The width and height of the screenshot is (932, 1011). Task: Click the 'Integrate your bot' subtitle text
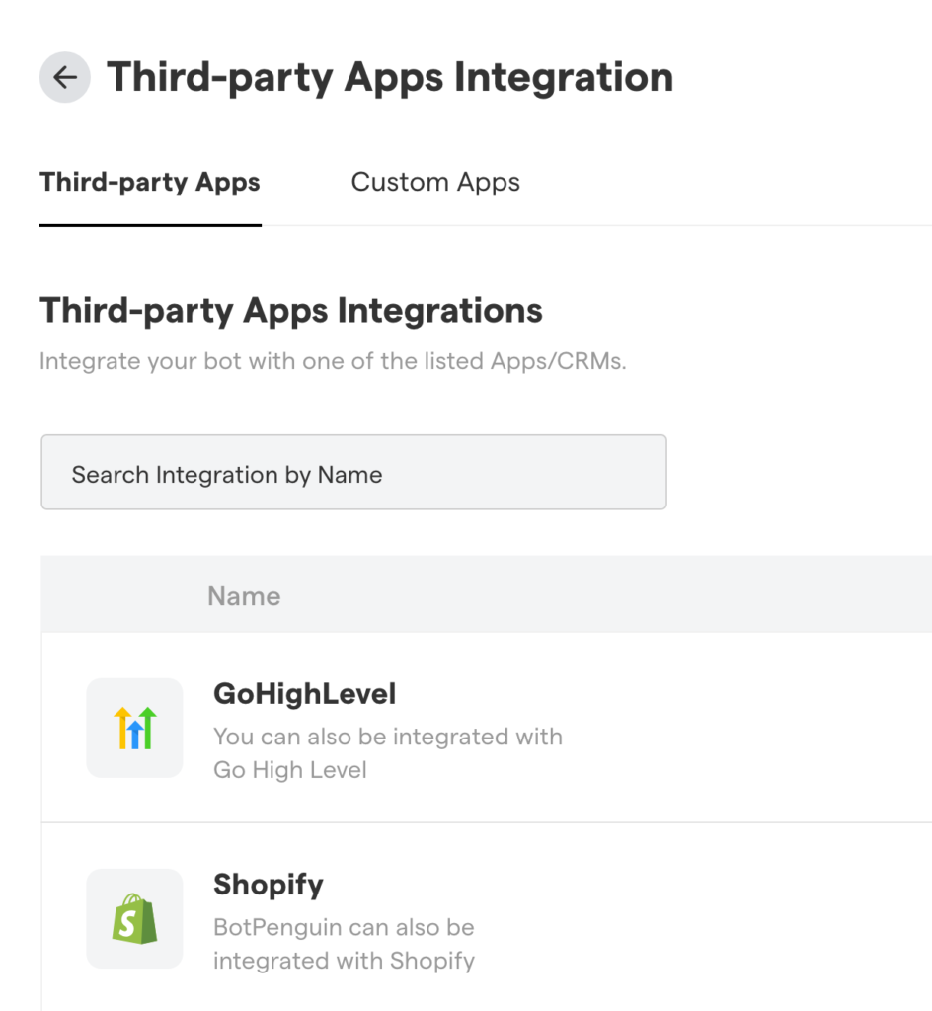click(333, 361)
